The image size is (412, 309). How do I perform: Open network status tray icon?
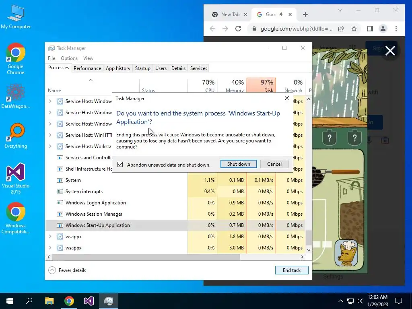pyautogui.click(x=350, y=301)
